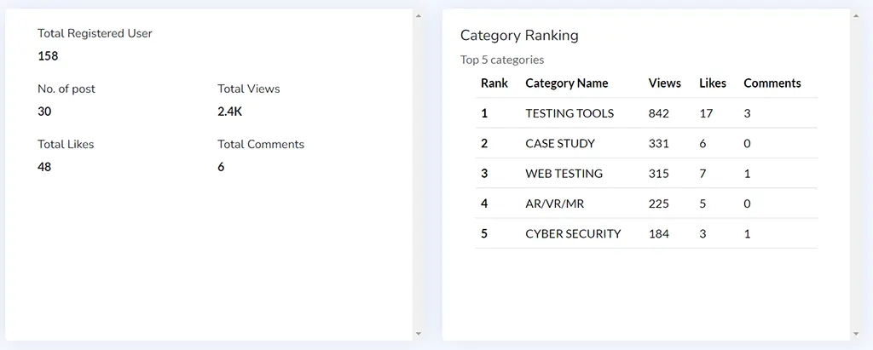Screen dimensions: 873x350
Task: Click the comments value in WEB TESTING row
Action: click(x=747, y=173)
